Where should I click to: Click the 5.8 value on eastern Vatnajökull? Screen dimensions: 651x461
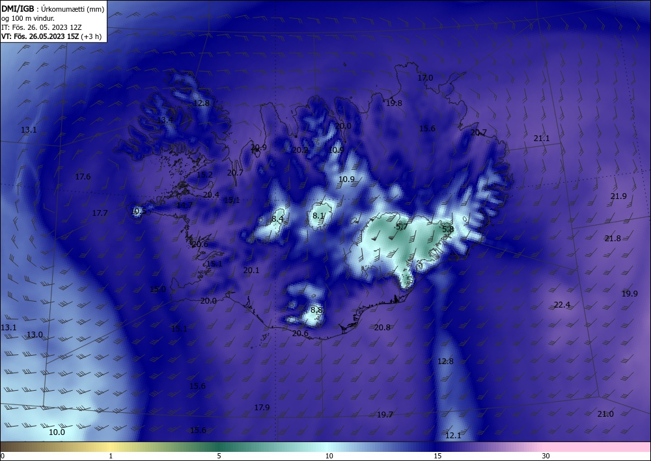[448, 230]
